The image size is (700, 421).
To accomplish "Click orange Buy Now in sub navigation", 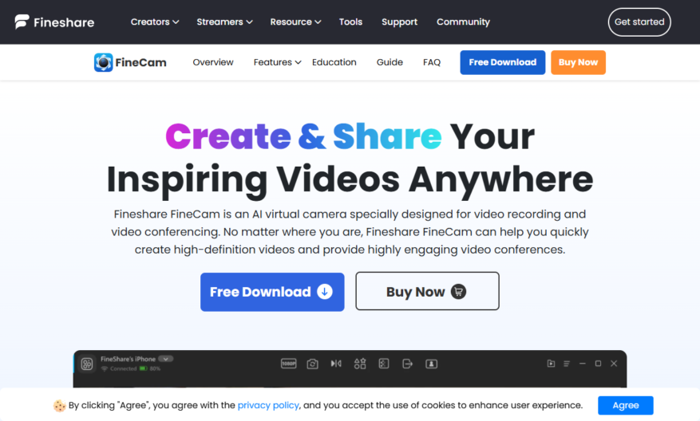I will (x=578, y=62).
